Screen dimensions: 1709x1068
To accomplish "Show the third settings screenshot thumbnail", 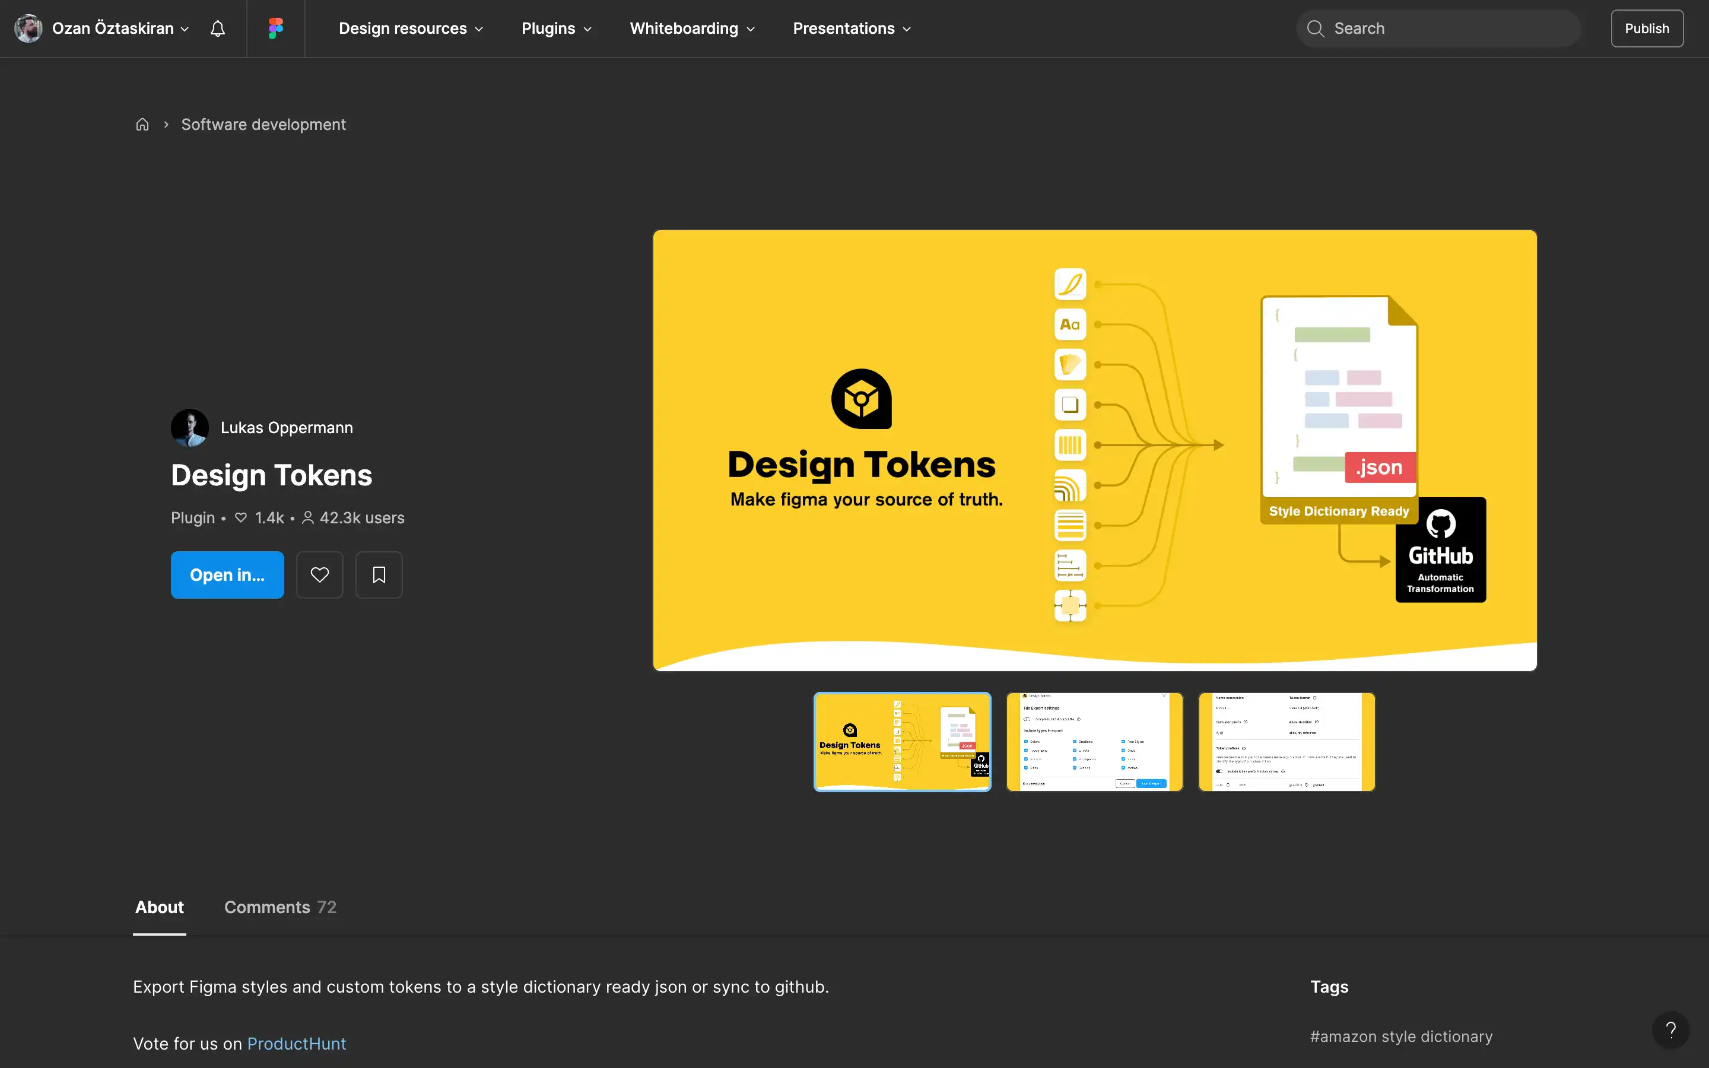I will tap(1286, 742).
